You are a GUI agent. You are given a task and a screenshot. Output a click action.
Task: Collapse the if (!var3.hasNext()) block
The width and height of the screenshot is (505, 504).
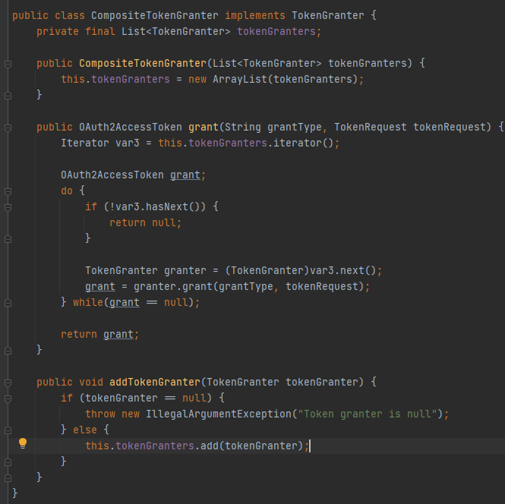8,207
